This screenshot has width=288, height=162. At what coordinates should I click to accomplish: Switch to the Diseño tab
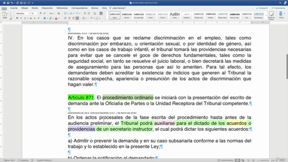click(x=35, y=8)
